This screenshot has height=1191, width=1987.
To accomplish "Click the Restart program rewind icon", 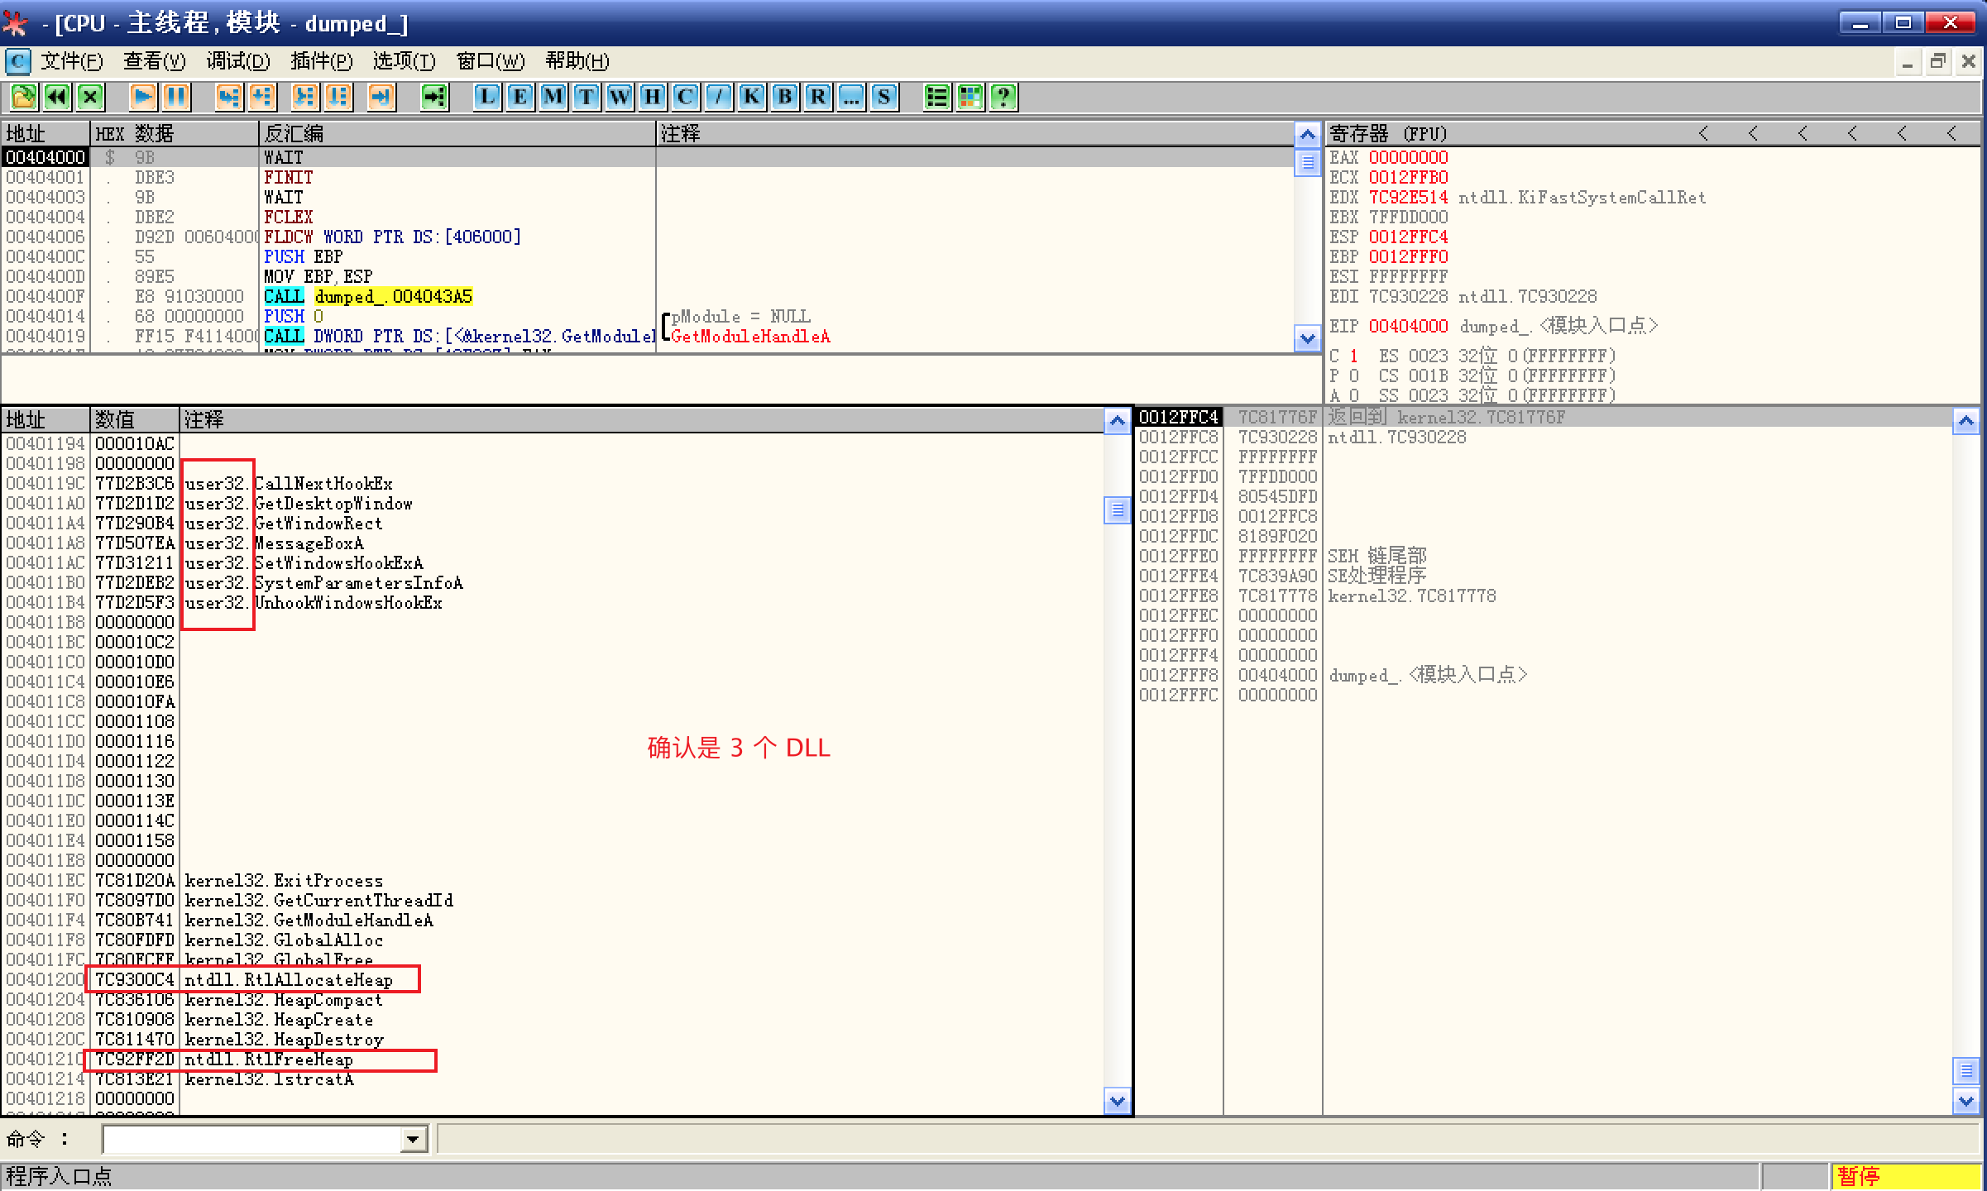I will coord(56,98).
